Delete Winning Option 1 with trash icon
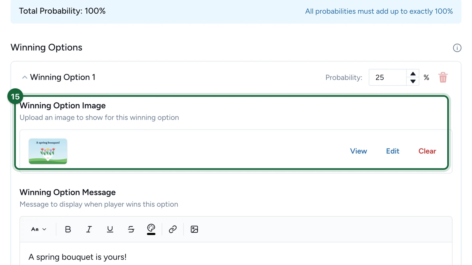The image size is (472, 265). 443,77
